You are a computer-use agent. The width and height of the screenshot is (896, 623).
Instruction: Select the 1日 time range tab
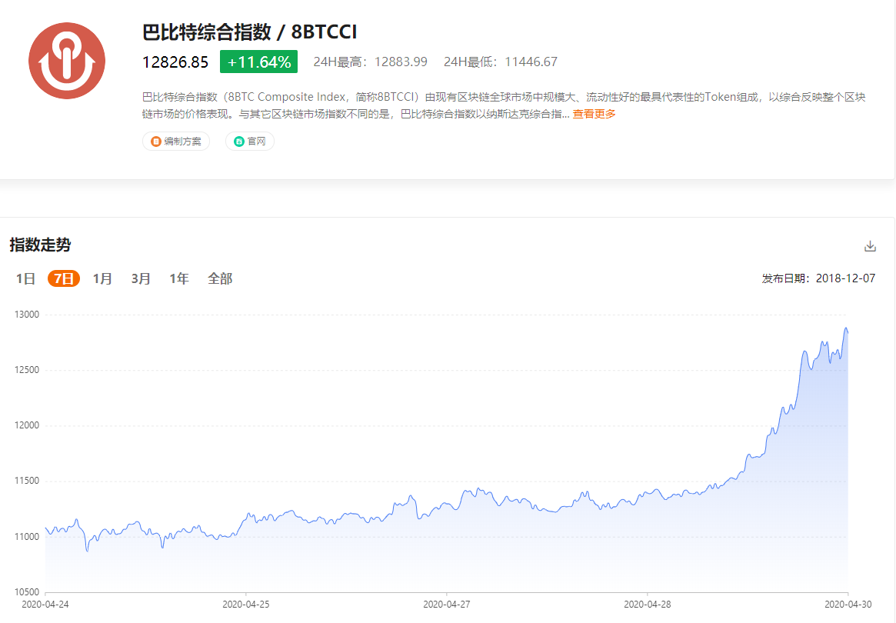pyautogui.click(x=25, y=278)
